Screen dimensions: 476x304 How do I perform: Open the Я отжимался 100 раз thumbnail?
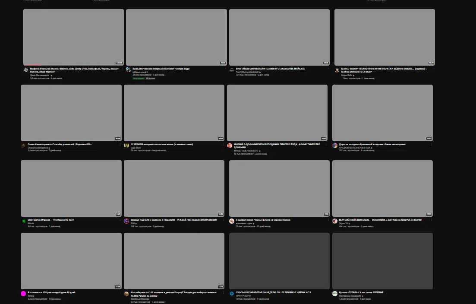point(71,261)
